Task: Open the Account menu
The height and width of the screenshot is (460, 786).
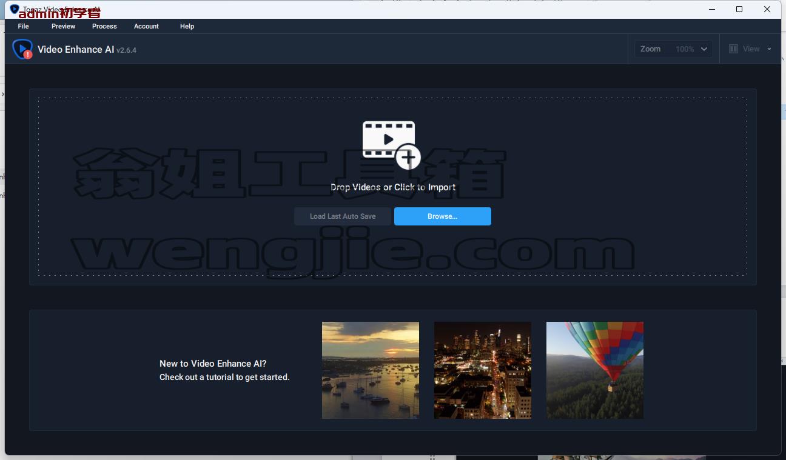Action: (146, 26)
